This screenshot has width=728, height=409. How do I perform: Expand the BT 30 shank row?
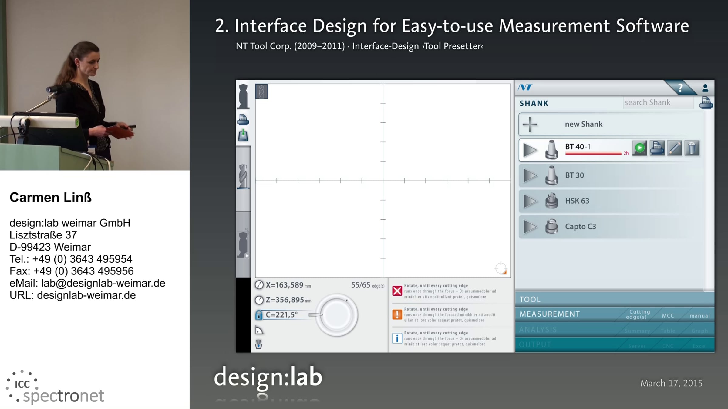pyautogui.click(x=530, y=176)
